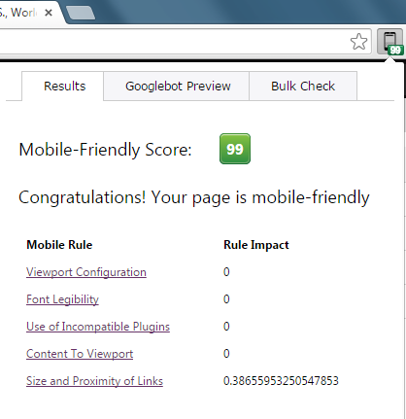Close the current browser tab
This screenshot has width=406, height=419.
(49, 13)
